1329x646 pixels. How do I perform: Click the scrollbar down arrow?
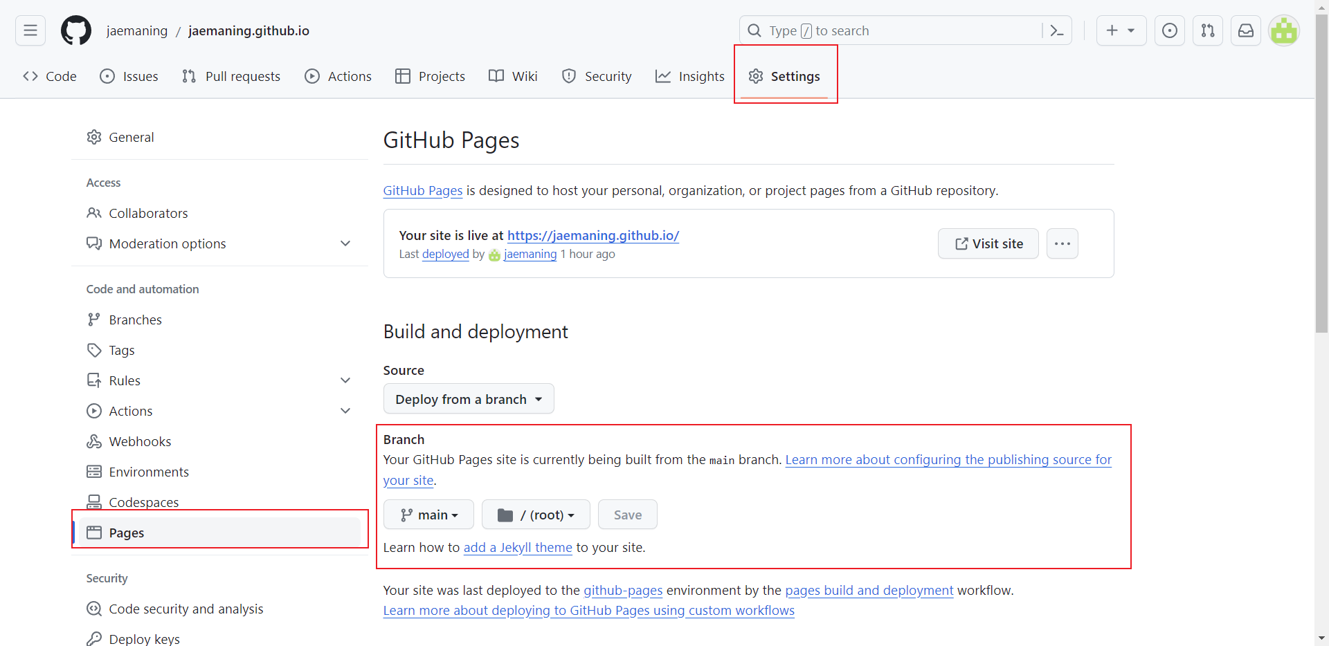click(x=1322, y=638)
